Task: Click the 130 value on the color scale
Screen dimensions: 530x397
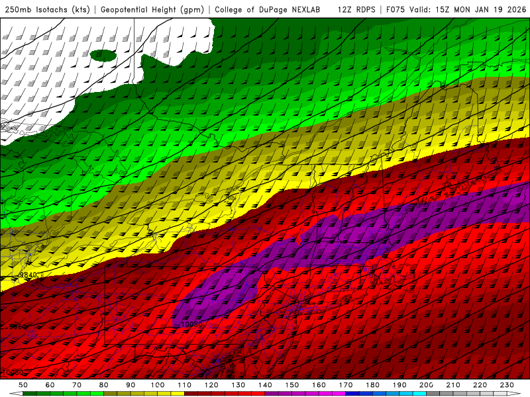Action: click(x=238, y=385)
